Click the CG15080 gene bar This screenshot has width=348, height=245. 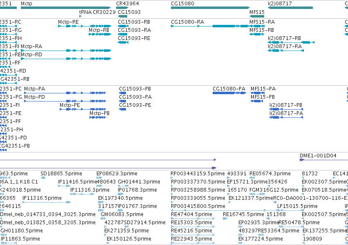pyautogui.click(x=210, y=8)
